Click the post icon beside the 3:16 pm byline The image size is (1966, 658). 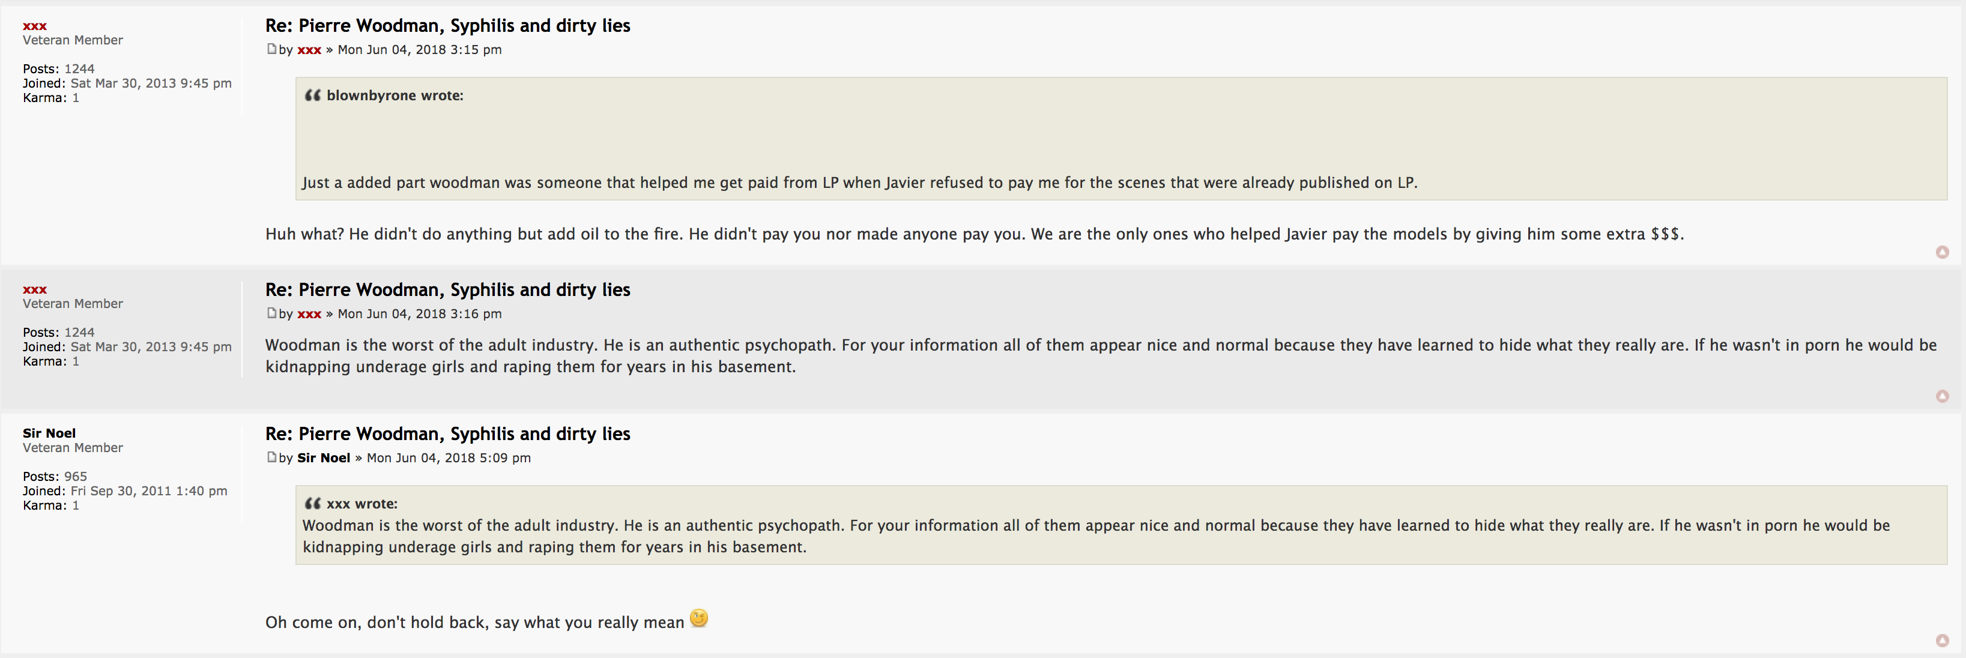pyautogui.click(x=271, y=313)
